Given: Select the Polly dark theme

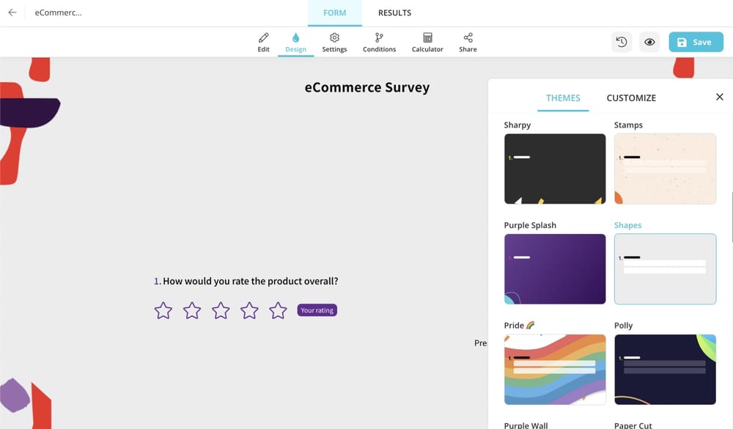Looking at the screenshot, I should point(665,370).
